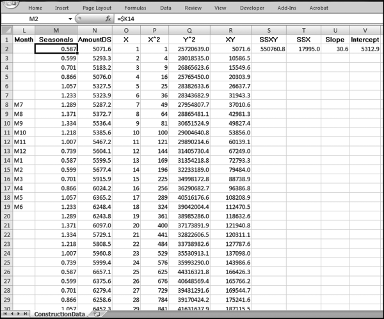Select column L header
384x319 pixels.
[x=24, y=30]
